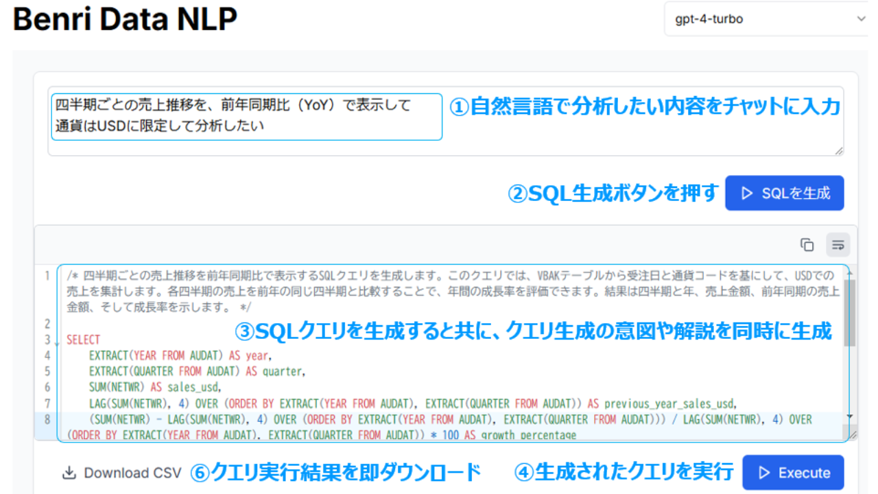
Task: Click line number 1 in editor gutter
Action: tap(47, 277)
